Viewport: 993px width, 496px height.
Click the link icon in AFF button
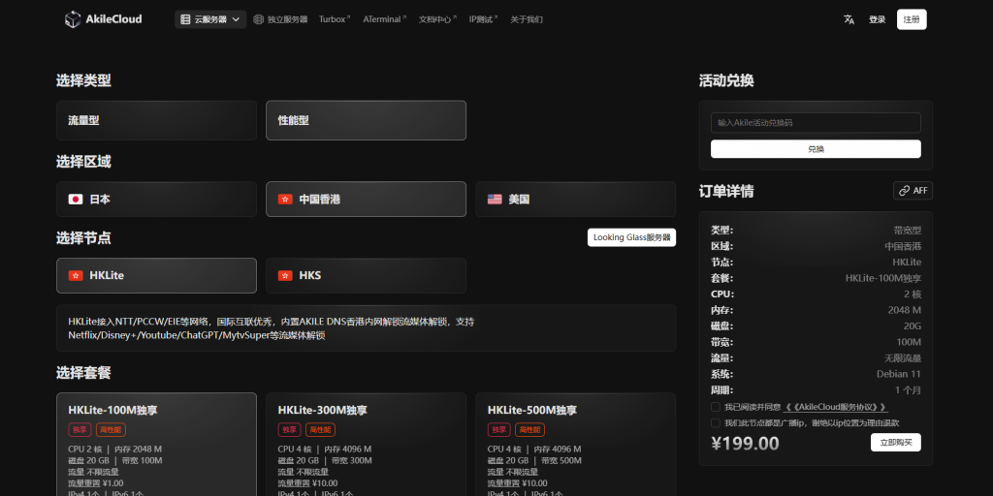coord(904,191)
